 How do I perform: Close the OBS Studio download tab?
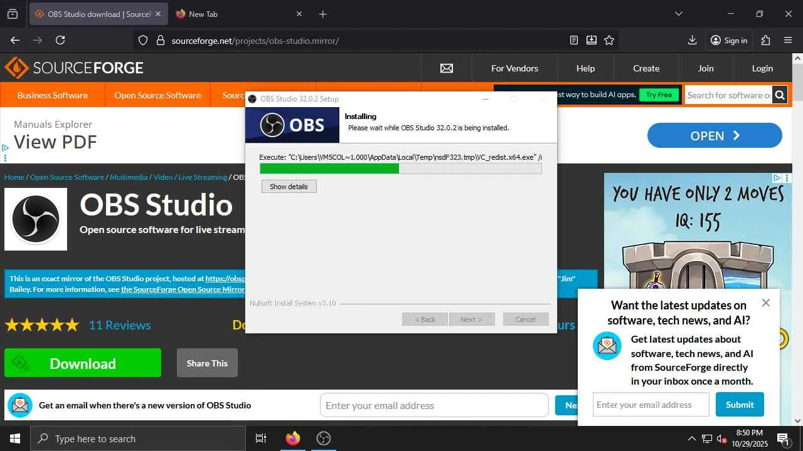pos(157,14)
